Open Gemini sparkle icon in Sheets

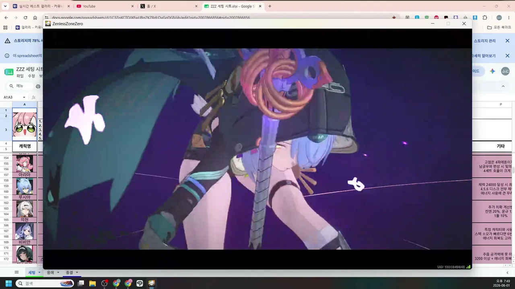pos(492,71)
